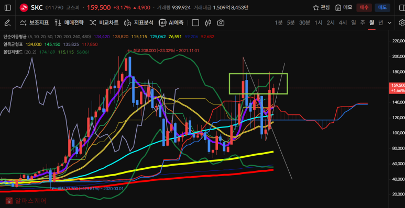Viewport: 405px width, 208px height.
Task: Select 2시 timeframe
Action: coord(331,22)
